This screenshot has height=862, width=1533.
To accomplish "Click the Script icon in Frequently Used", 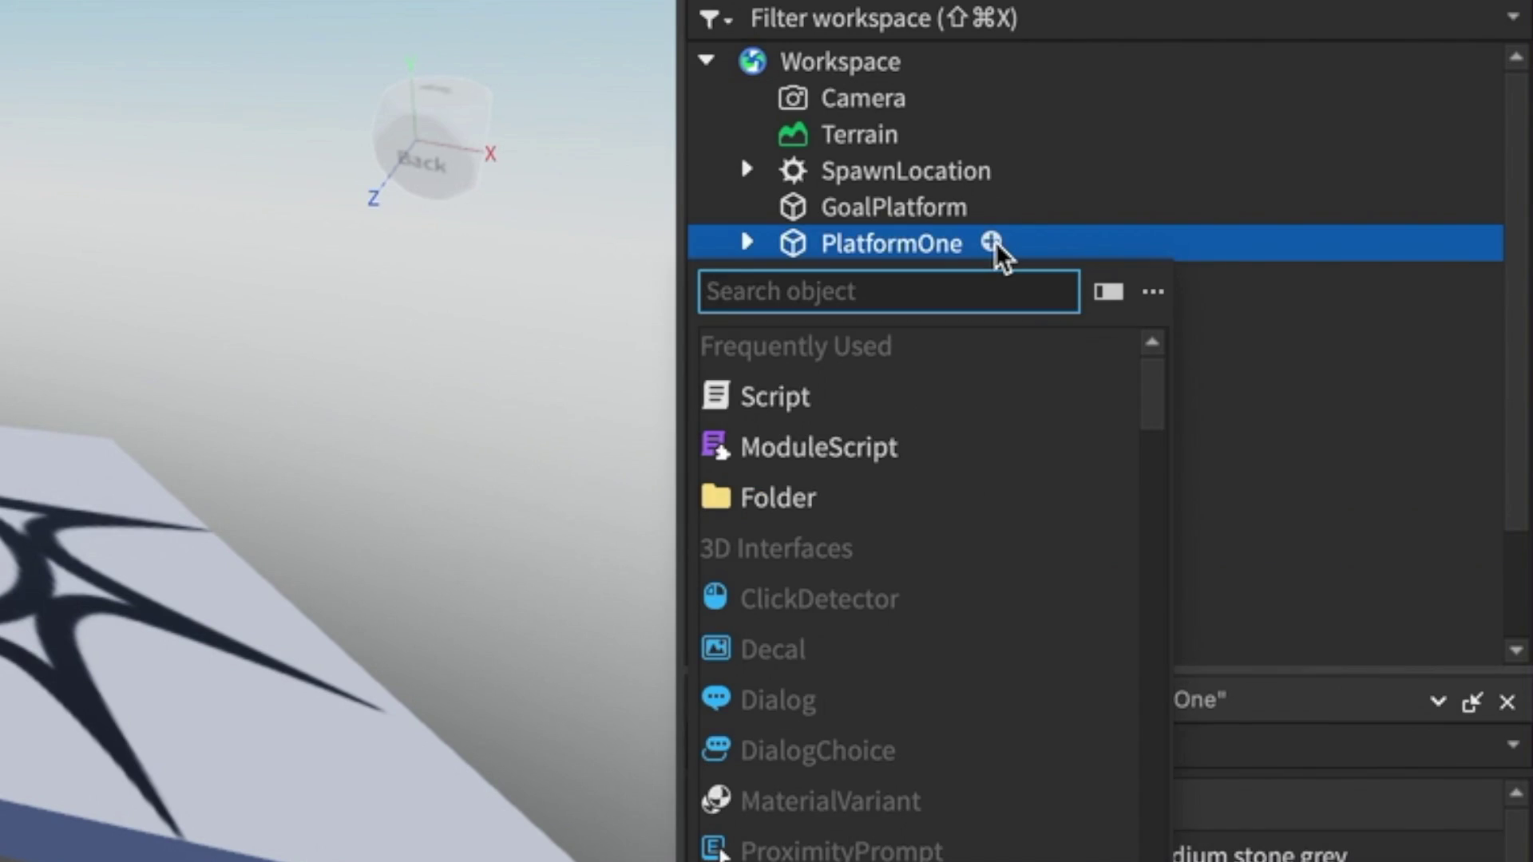I will pos(715,396).
